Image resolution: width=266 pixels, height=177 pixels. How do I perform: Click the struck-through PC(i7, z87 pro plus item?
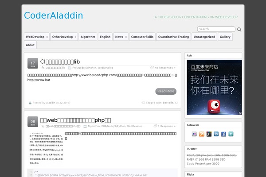pyautogui.click(x=211, y=155)
